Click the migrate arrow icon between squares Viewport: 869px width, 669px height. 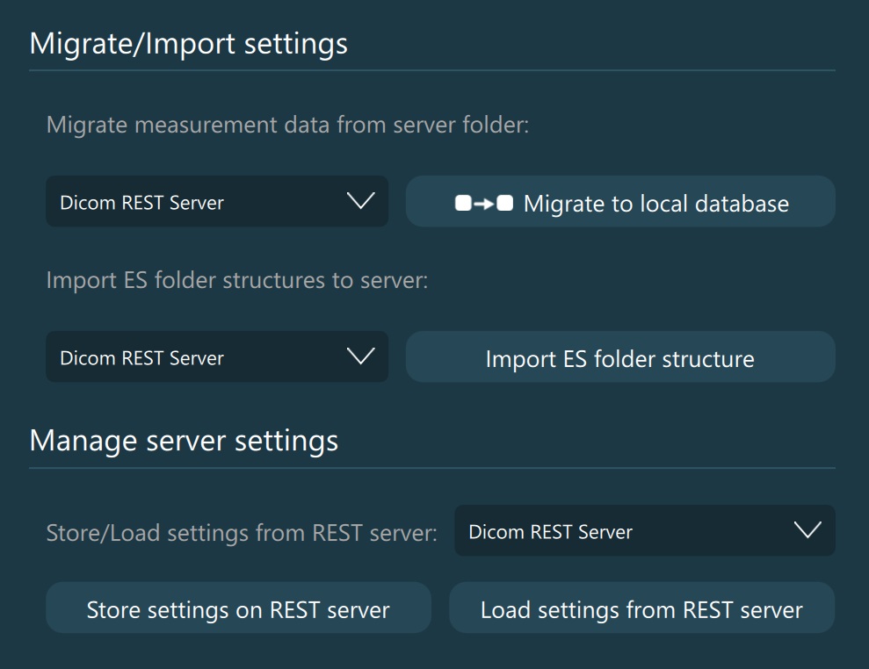tap(484, 204)
